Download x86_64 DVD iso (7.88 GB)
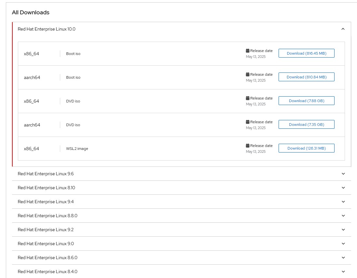 coord(307,101)
